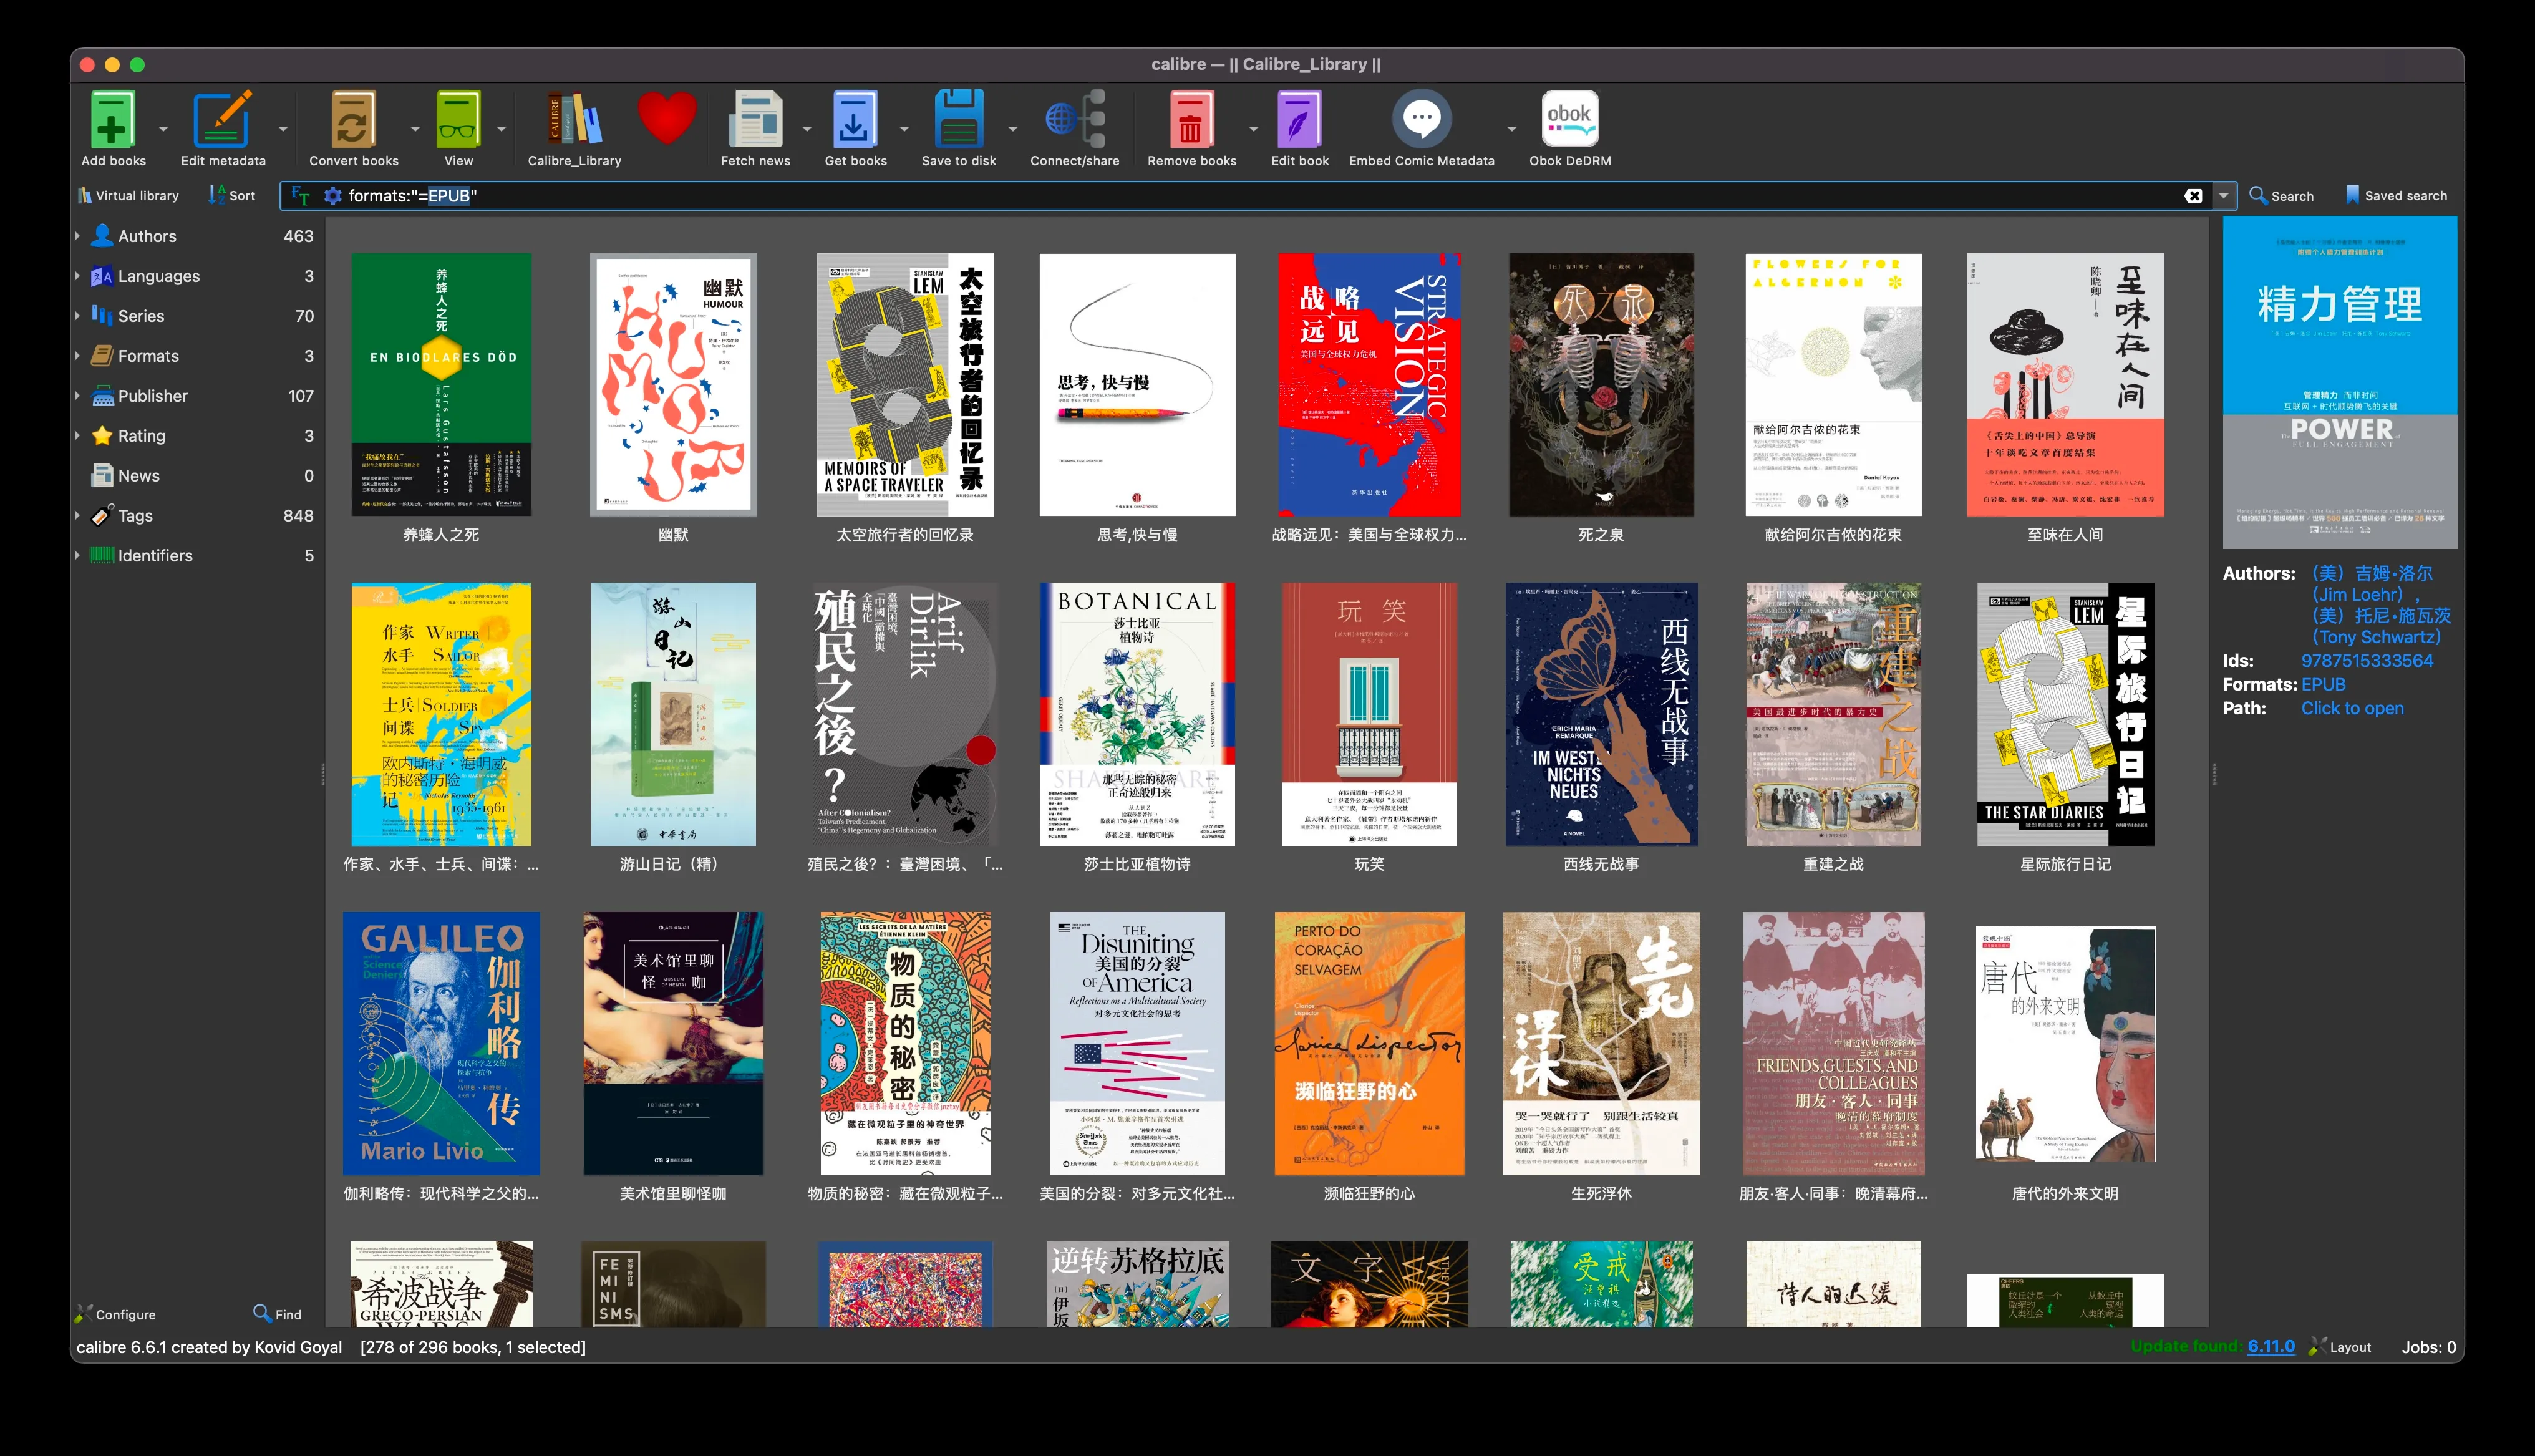Click Find in tag browser
The height and width of the screenshot is (1456, 2535).
pos(278,1314)
